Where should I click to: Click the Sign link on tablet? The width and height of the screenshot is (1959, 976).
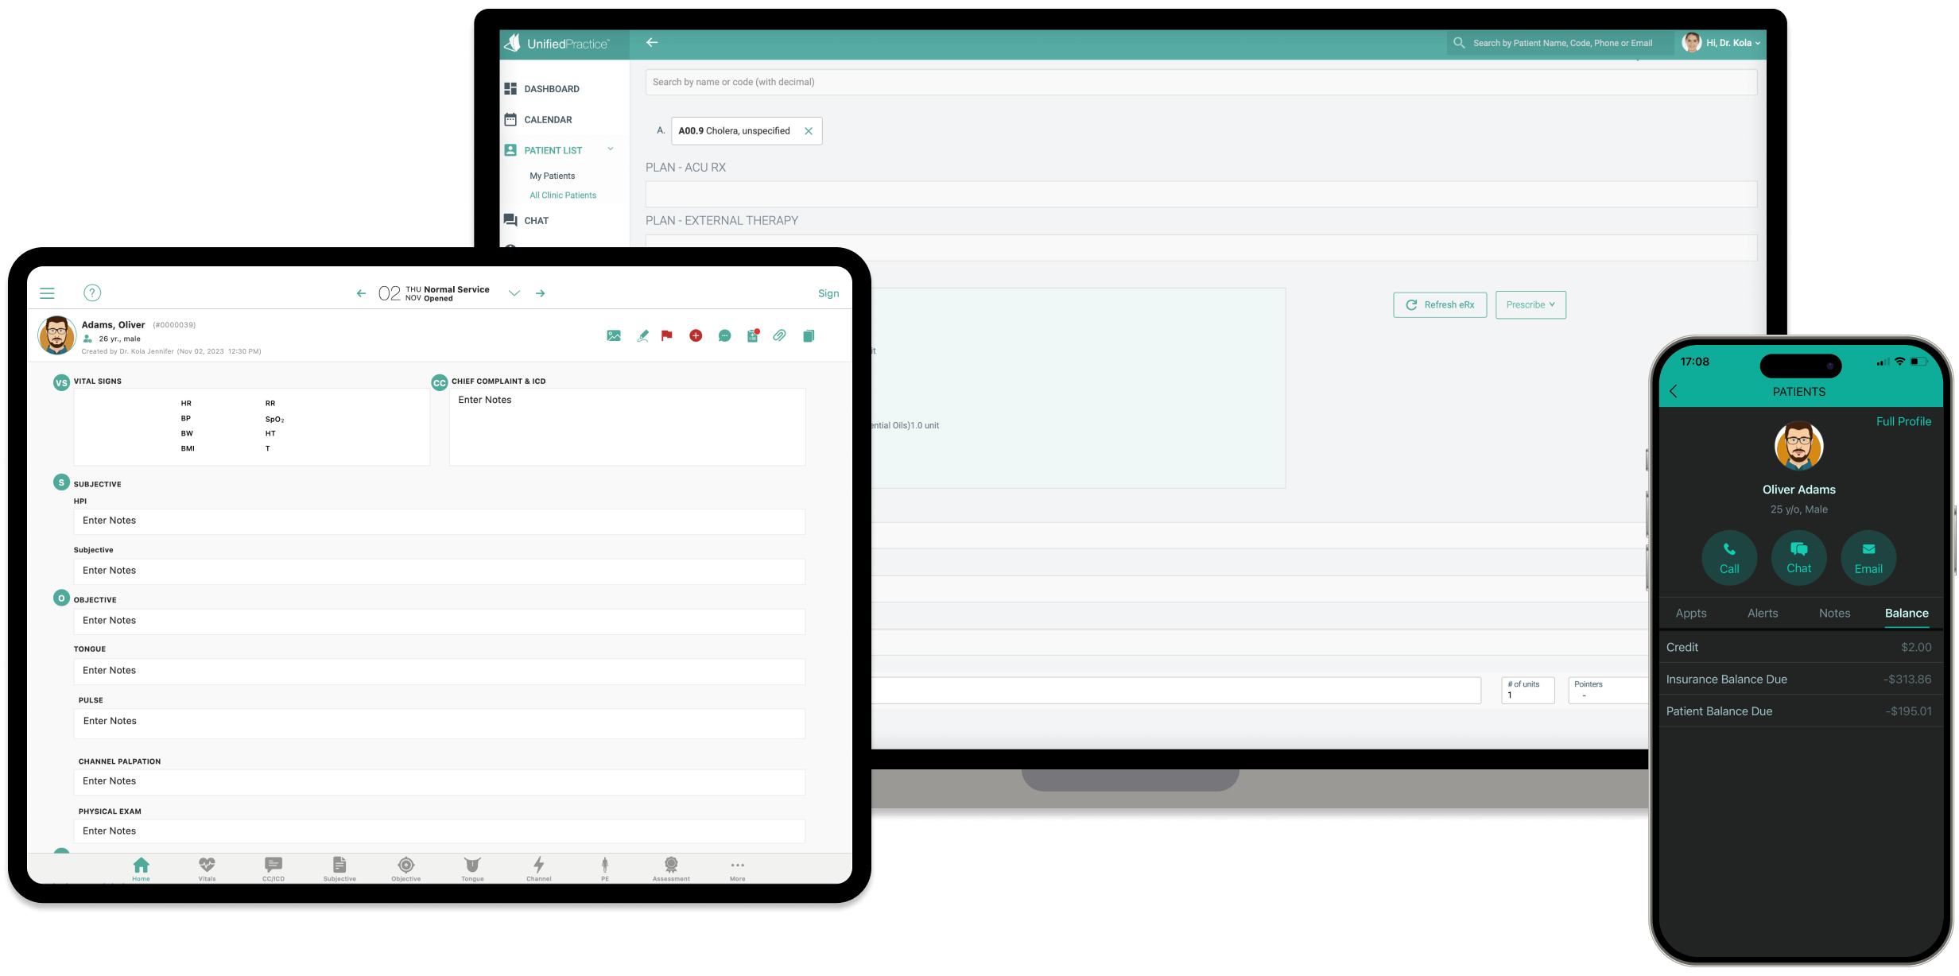[828, 293]
